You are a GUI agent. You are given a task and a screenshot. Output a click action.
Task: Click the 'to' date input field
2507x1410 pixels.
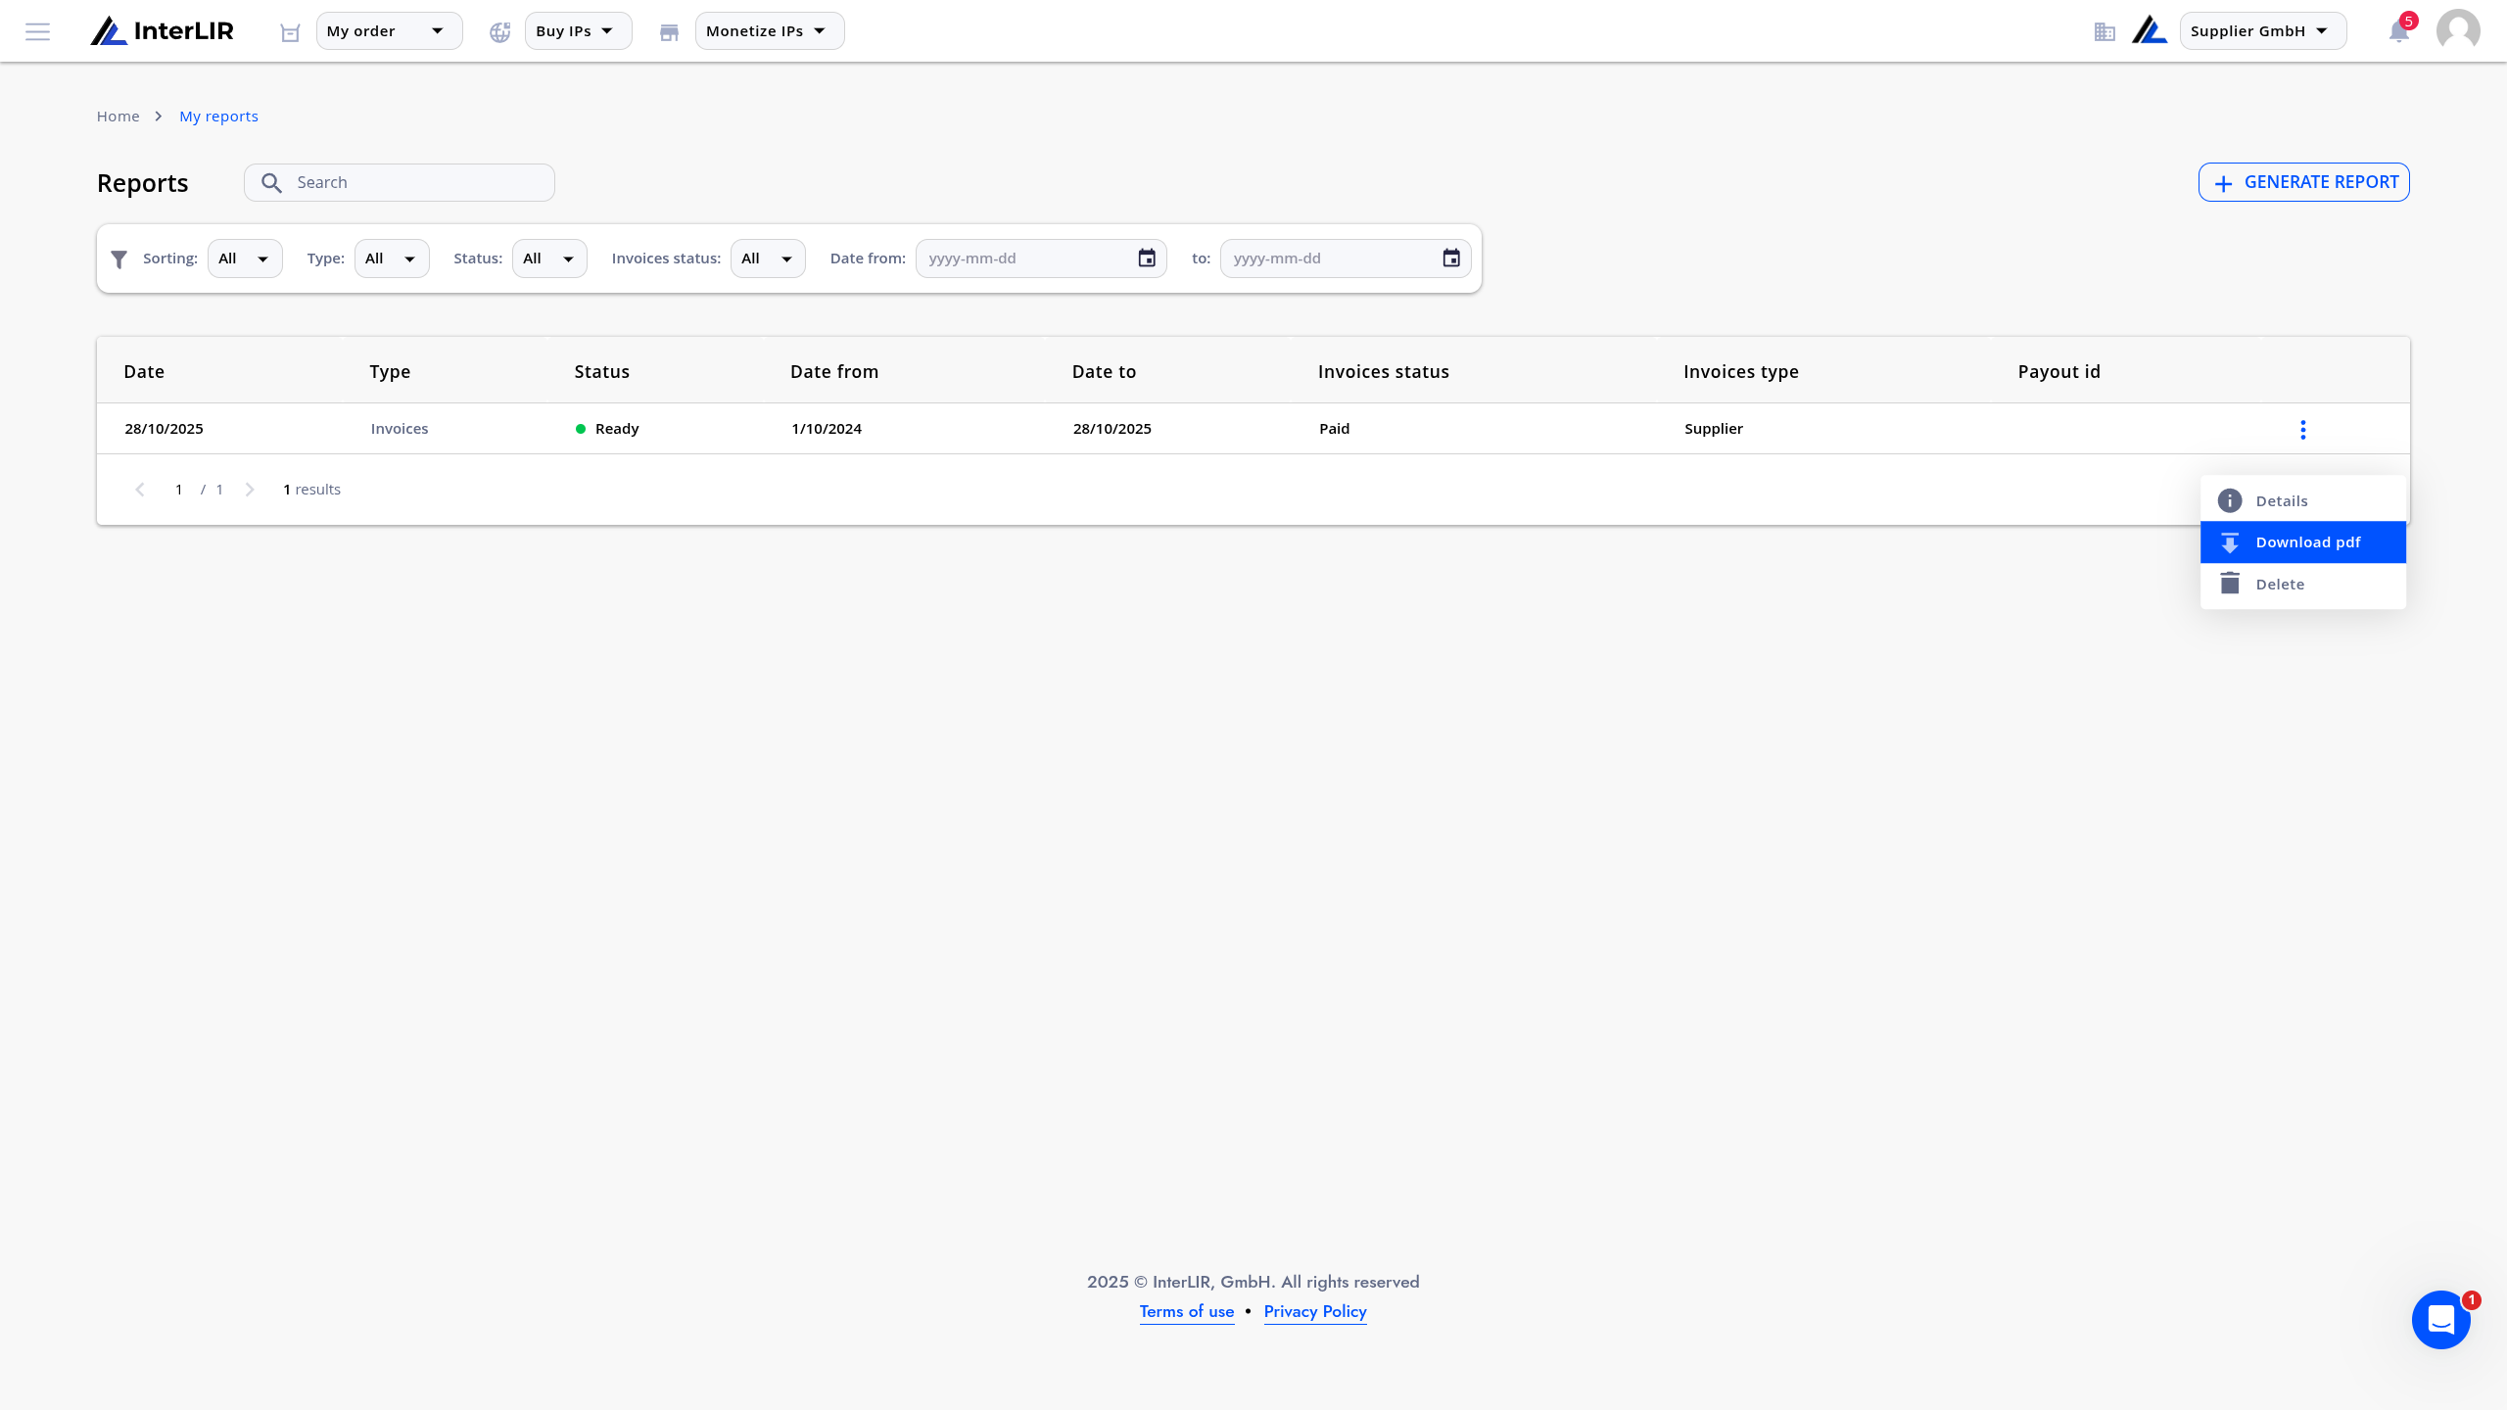(1346, 258)
